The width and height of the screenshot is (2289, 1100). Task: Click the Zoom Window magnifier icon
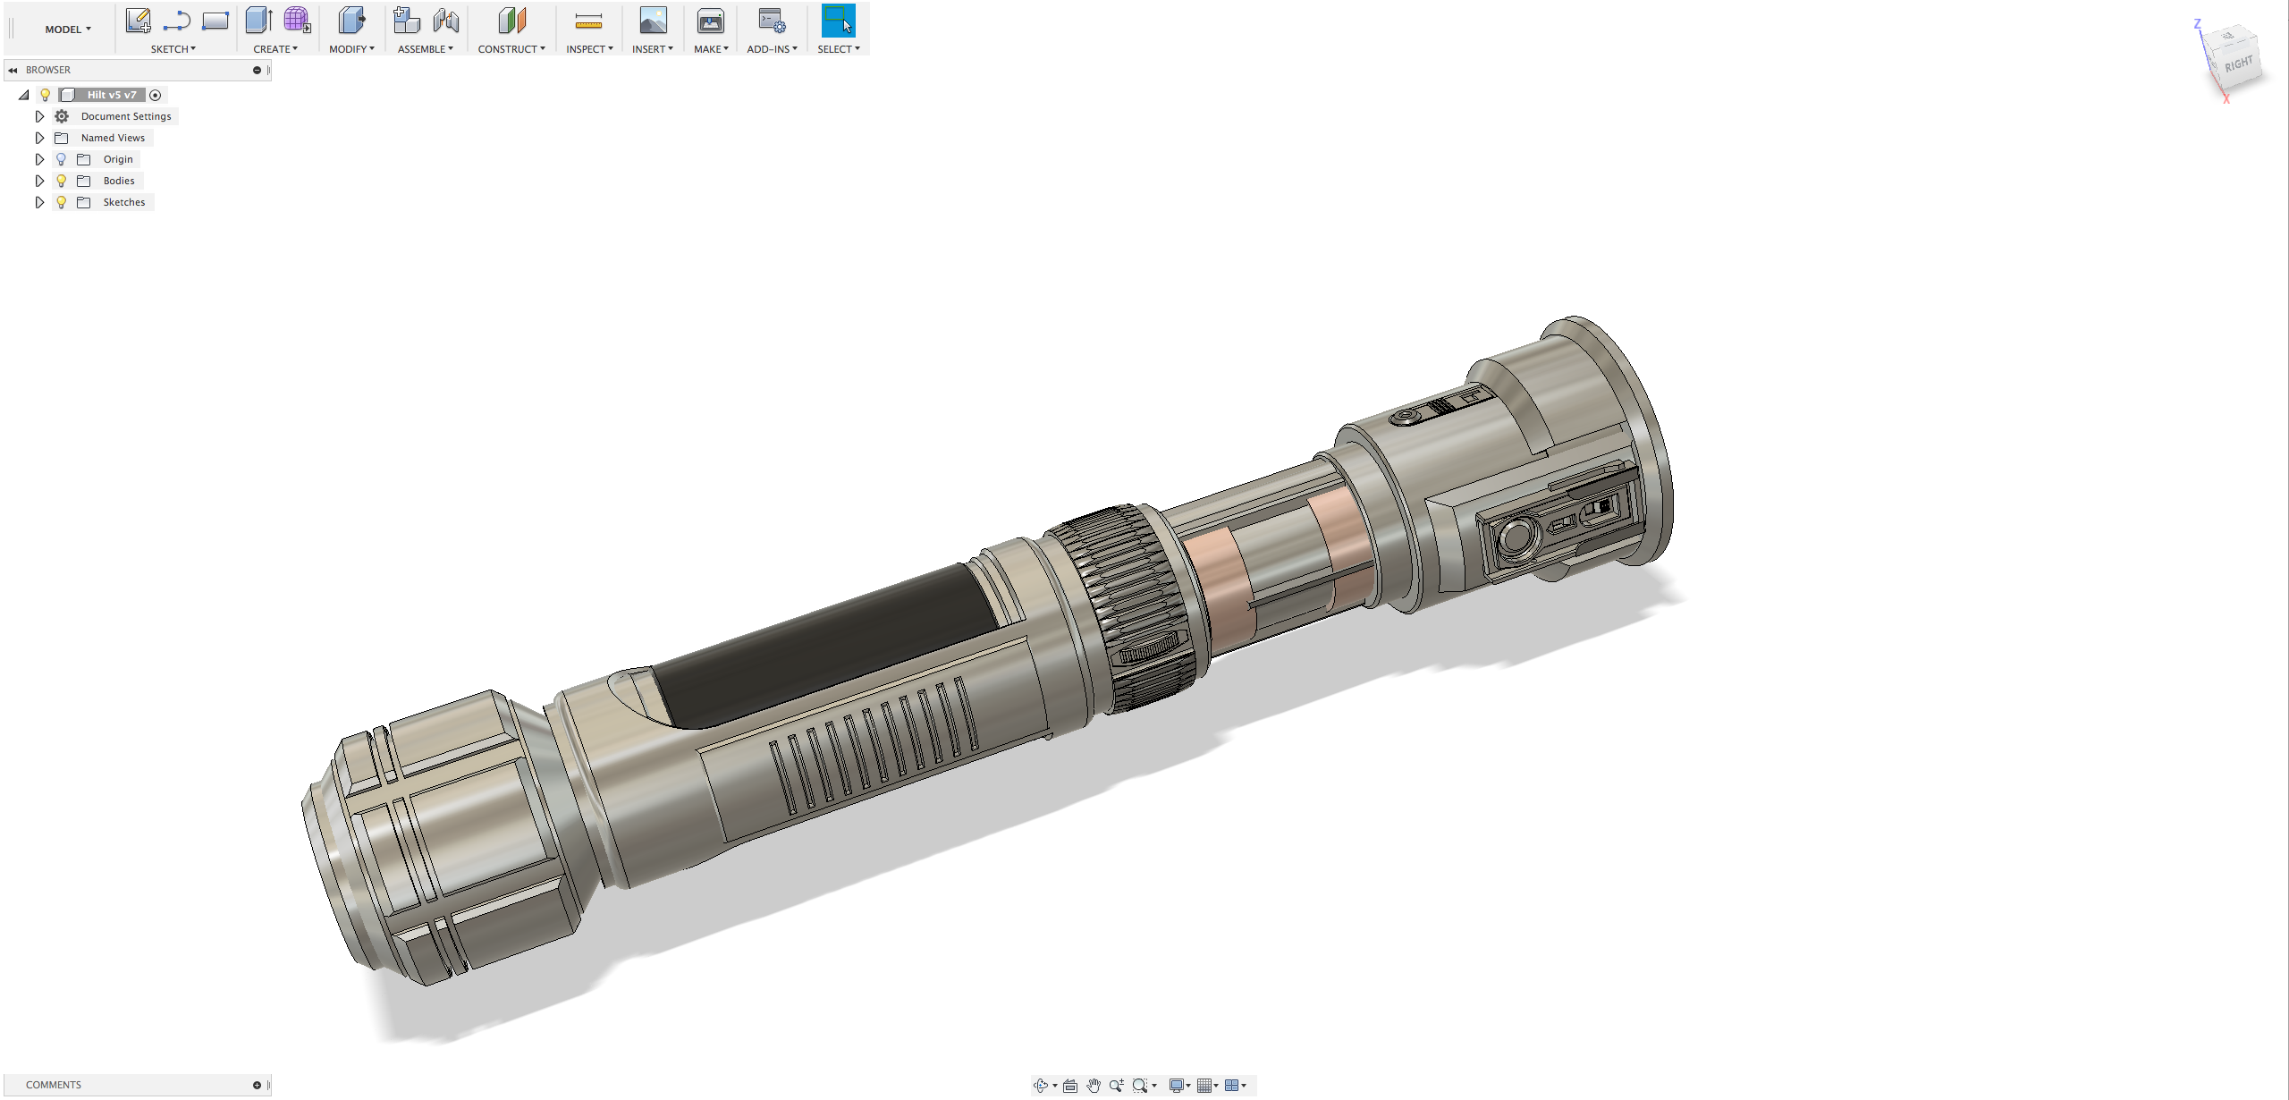pyautogui.click(x=1139, y=1085)
